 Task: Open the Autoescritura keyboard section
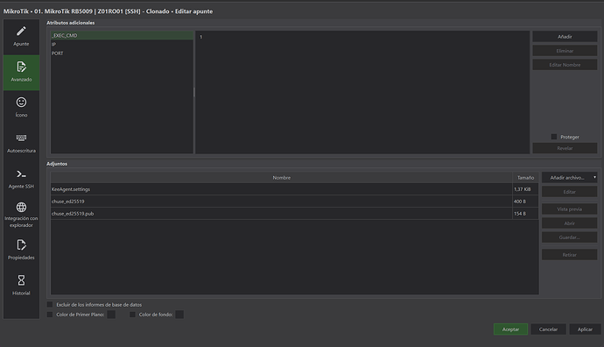[21, 144]
